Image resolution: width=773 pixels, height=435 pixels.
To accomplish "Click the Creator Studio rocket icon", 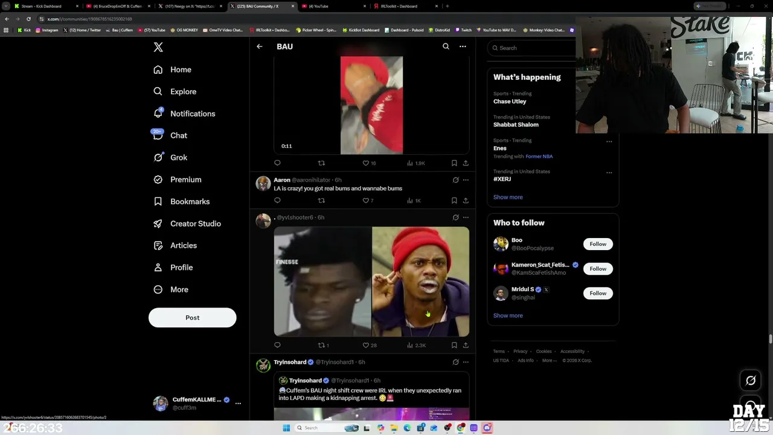I will click(x=158, y=224).
